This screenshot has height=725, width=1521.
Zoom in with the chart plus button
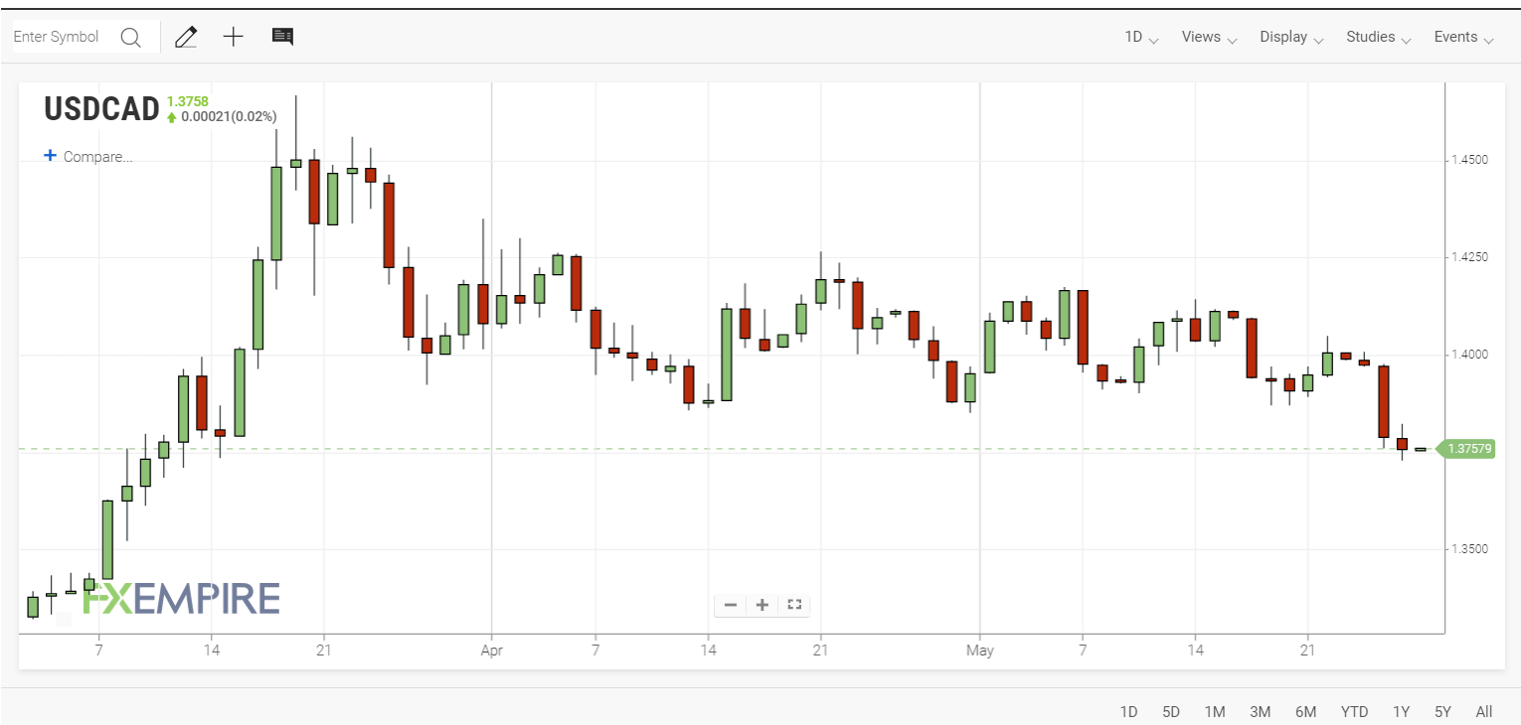(x=762, y=605)
